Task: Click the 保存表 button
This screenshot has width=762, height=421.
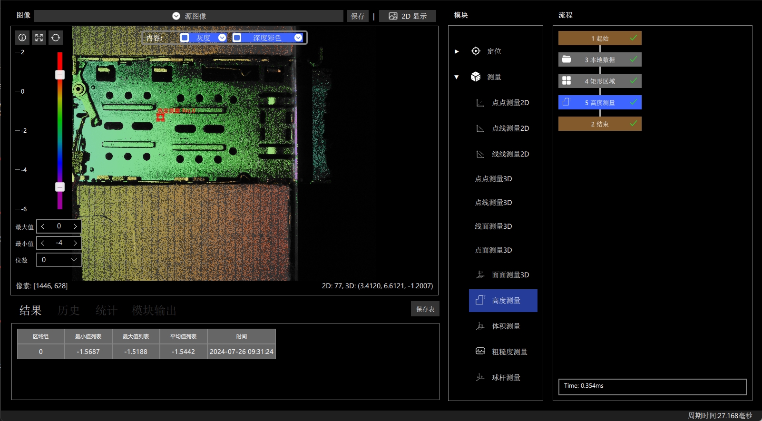Action: 425,309
